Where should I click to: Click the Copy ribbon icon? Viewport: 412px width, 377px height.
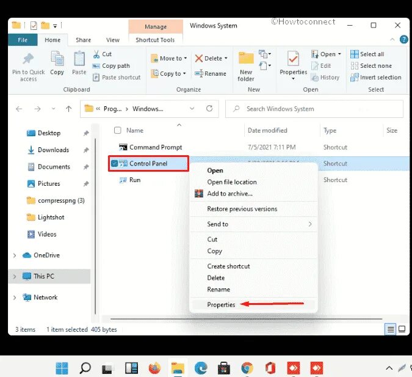pos(57,59)
